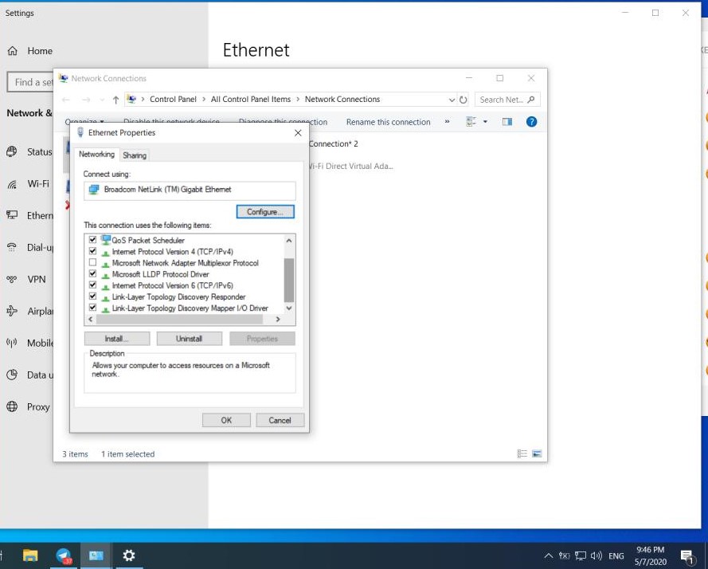The height and width of the screenshot is (569, 708).
Task: Uncheck Link-Layer Topology Discovery Responder
Action: click(x=92, y=296)
